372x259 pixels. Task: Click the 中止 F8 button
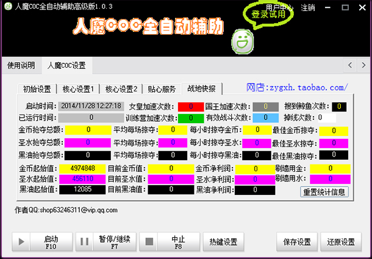click(170, 242)
